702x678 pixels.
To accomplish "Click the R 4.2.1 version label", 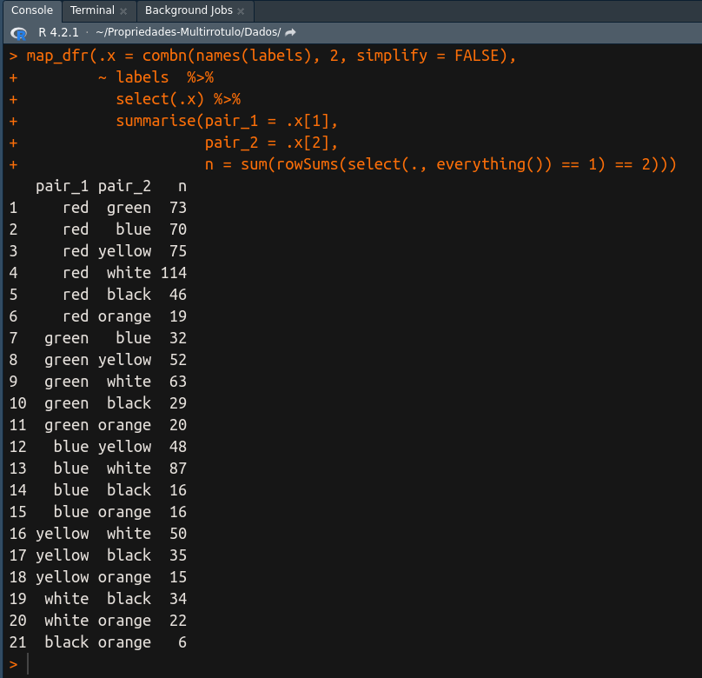I will click(58, 32).
